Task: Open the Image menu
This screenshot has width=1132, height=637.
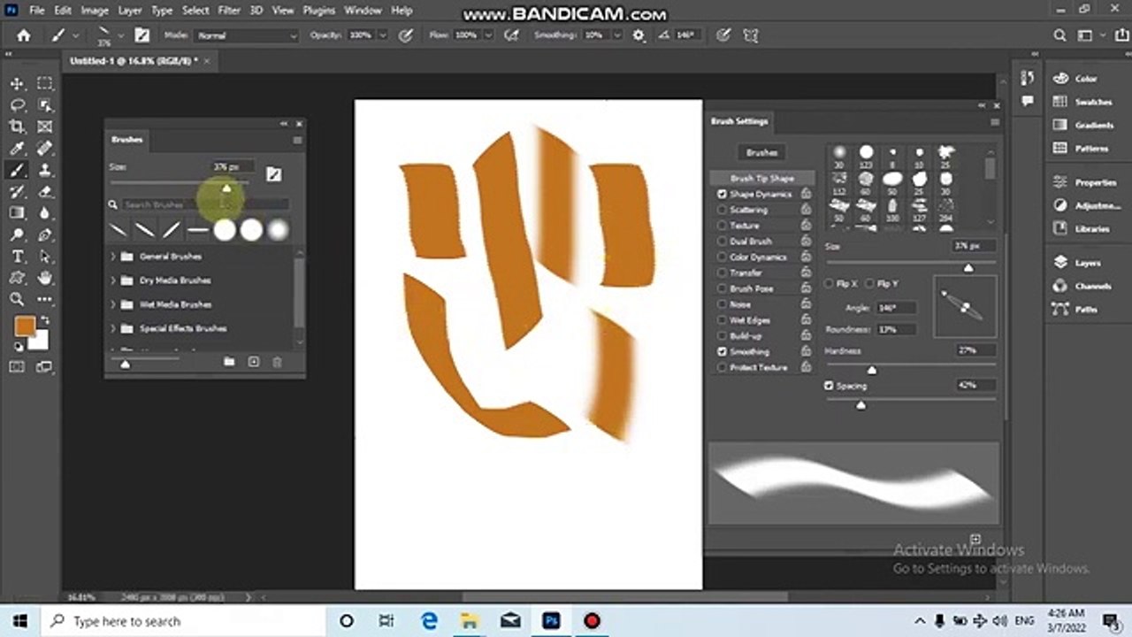Action: (95, 11)
